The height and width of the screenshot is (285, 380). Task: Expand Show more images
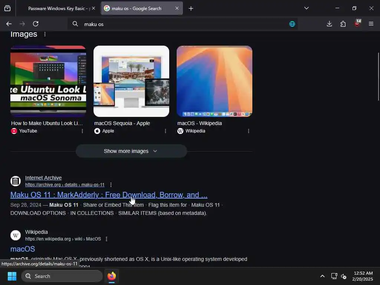tap(131, 151)
